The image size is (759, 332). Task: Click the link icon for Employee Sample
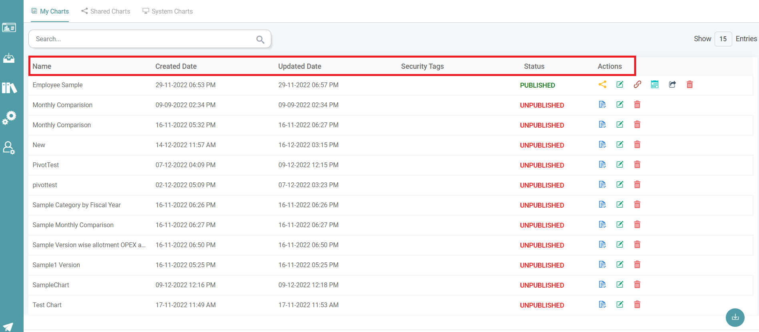[637, 84]
